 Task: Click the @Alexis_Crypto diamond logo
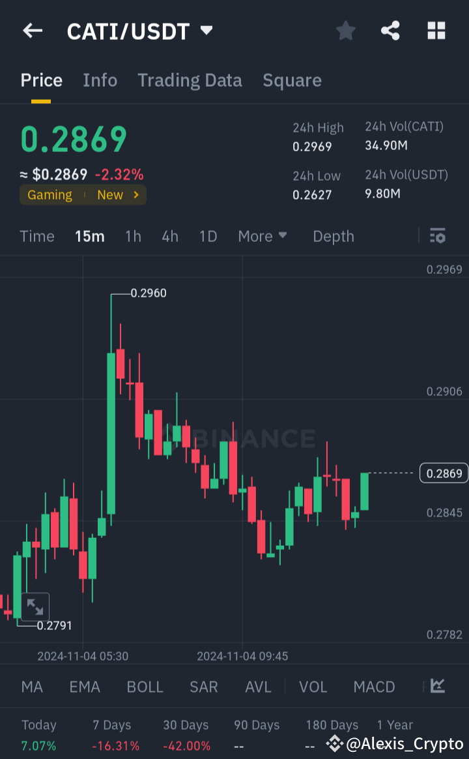pyautogui.click(x=334, y=743)
